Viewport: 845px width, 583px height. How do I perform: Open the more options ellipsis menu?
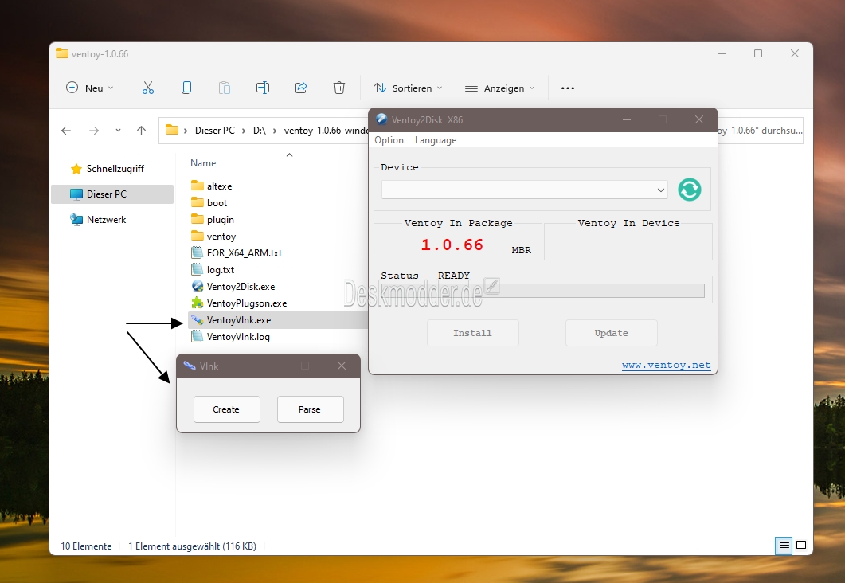point(568,88)
